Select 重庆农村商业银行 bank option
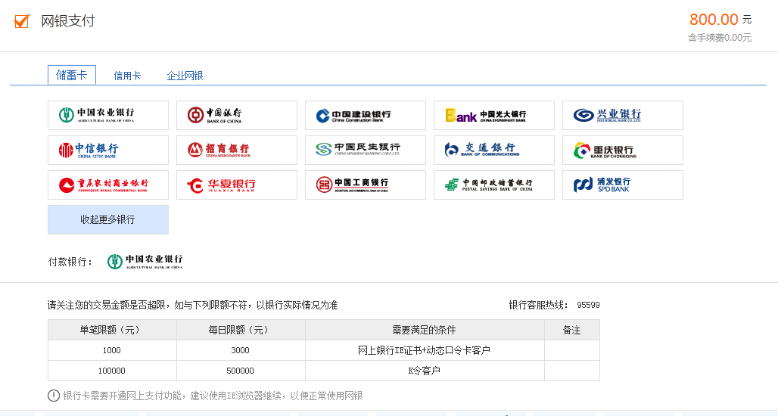 (x=108, y=185)
